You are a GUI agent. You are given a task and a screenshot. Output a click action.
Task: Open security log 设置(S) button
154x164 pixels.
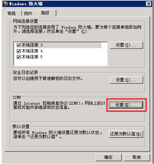(126, 80)
